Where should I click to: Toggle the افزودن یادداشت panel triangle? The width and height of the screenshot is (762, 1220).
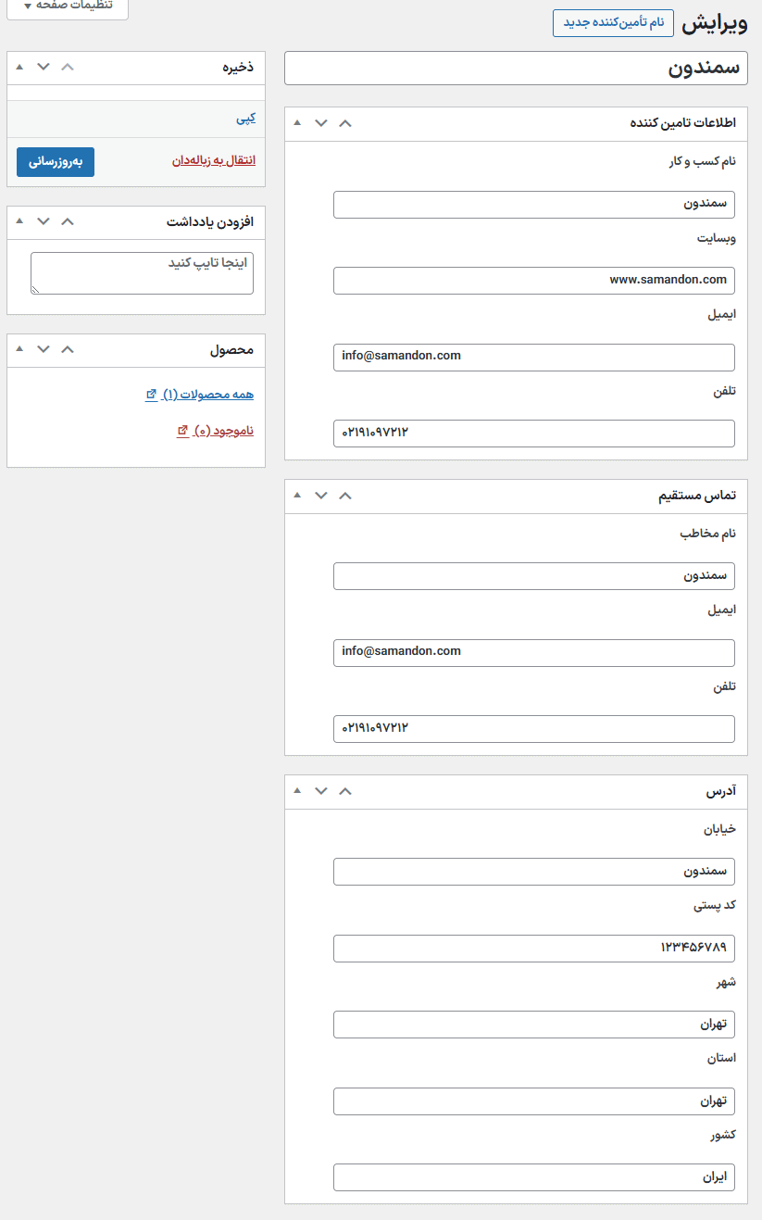point(19,221)
